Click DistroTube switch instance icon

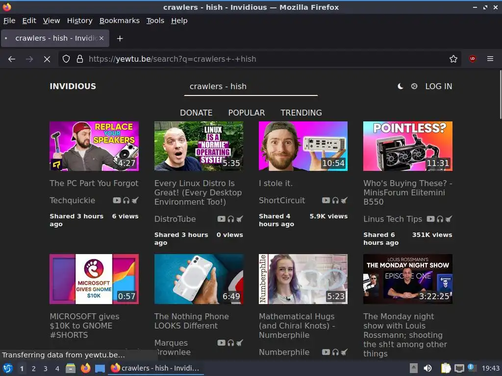[240, 219]
